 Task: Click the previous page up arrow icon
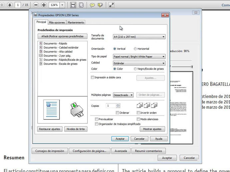pos(2,5)
